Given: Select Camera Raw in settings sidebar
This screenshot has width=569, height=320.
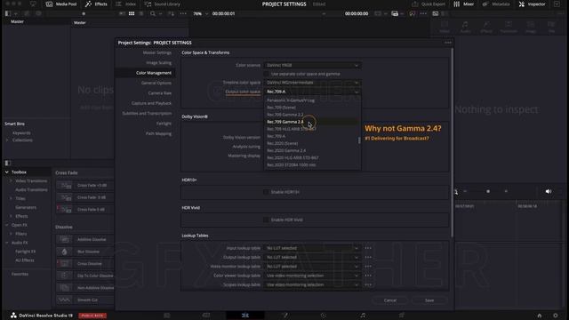Looking at the screenshot, I should (x=160, y=93).
